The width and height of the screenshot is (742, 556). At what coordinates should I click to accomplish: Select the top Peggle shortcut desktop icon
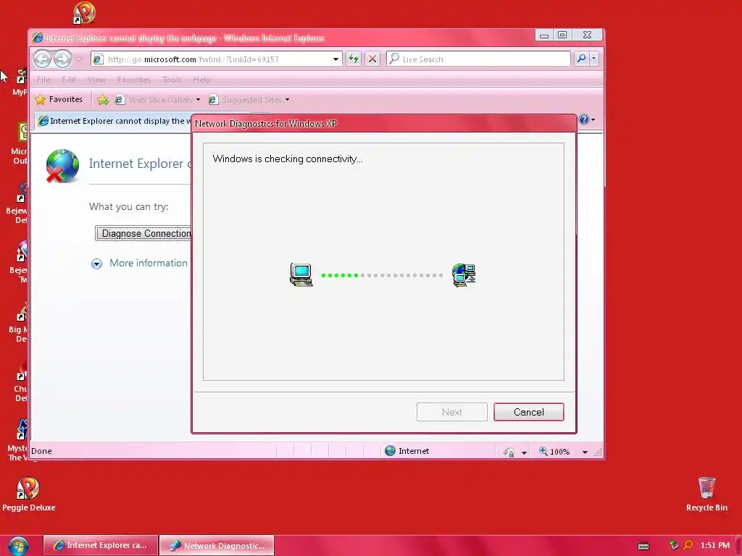click(x=84, y=13)
